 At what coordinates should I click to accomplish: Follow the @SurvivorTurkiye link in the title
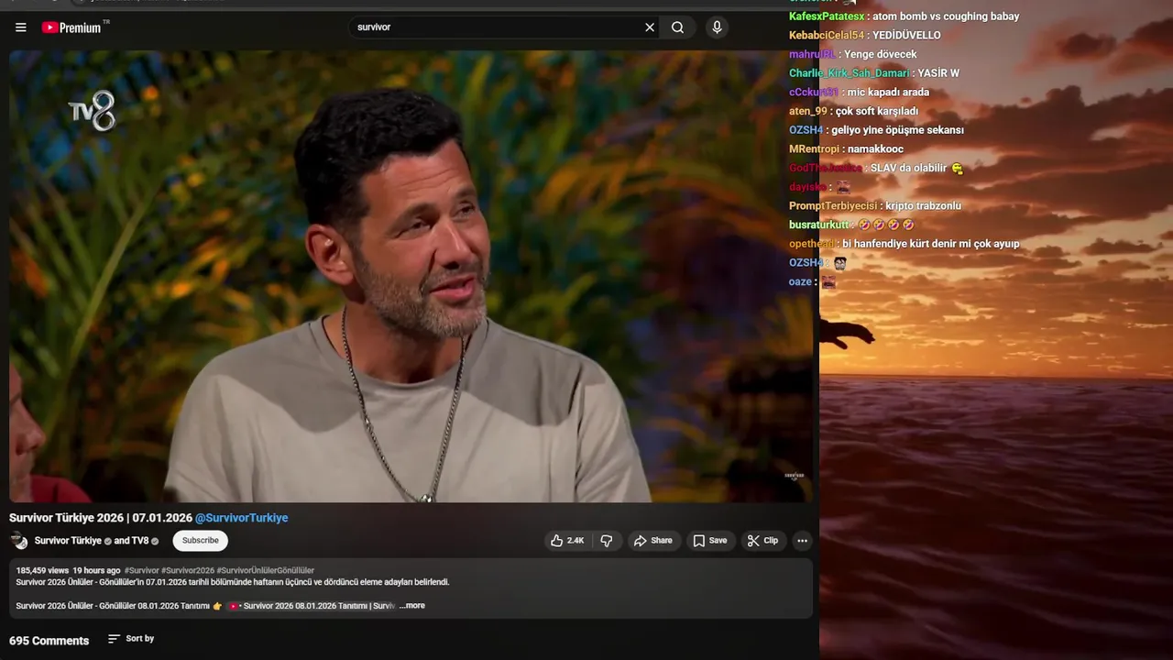pyautogui.click(x=241, y=518)
